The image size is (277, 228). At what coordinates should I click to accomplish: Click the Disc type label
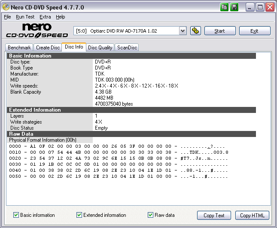click(x=20, y=62)
